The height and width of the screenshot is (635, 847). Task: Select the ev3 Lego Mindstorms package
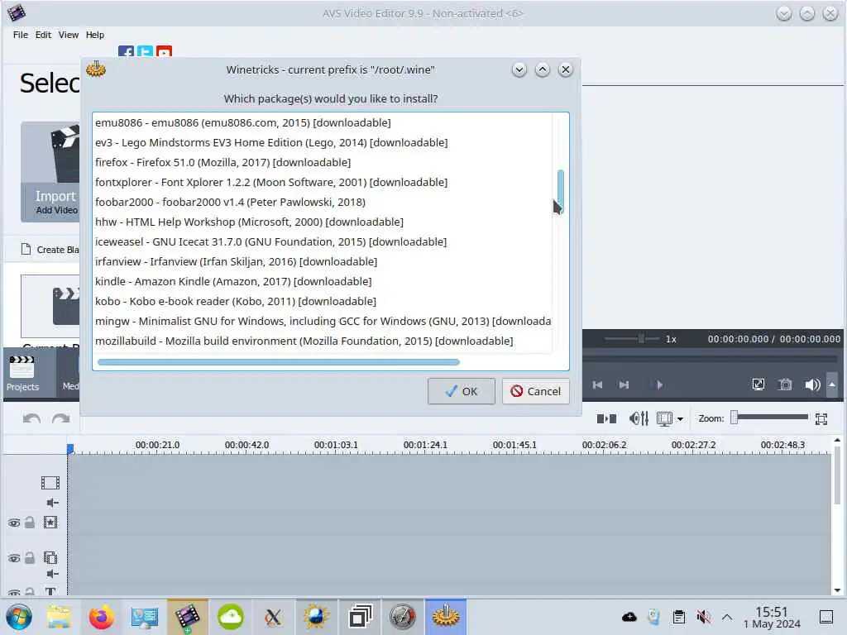tap(323, 142)
